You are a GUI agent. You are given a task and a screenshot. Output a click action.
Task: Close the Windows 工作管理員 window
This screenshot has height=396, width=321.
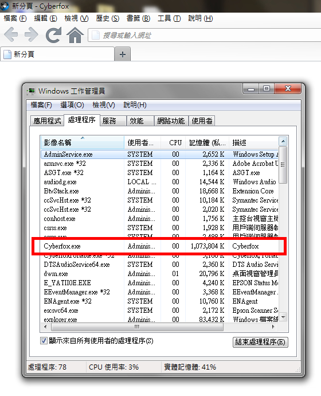pyautogui.click(x=288, y=89)
